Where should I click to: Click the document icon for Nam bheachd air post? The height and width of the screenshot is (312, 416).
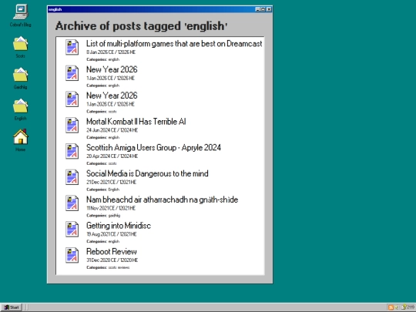coord(72,203)
